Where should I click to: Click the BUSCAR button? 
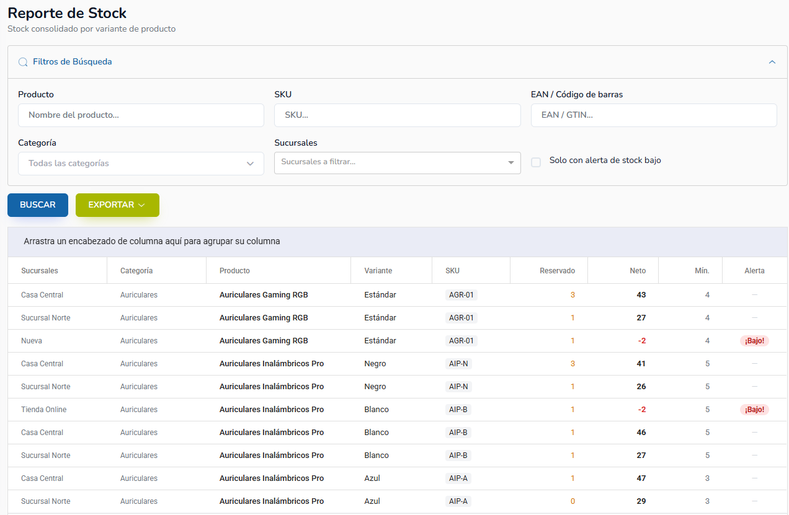click(x=38, y=205)
